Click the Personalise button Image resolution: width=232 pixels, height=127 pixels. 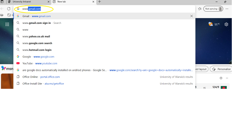221,69
